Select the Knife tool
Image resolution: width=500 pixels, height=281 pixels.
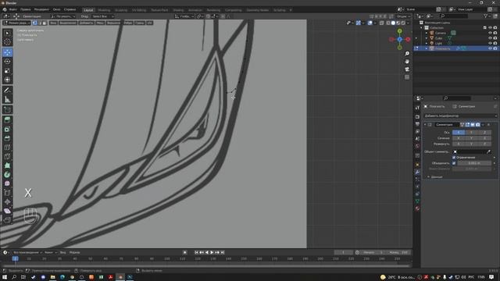tap(7, 156)
